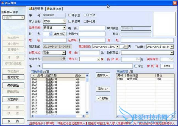This screenshot has width=178, height=126.
Task: Click the 添加 >> button
Action: (103, 89)
